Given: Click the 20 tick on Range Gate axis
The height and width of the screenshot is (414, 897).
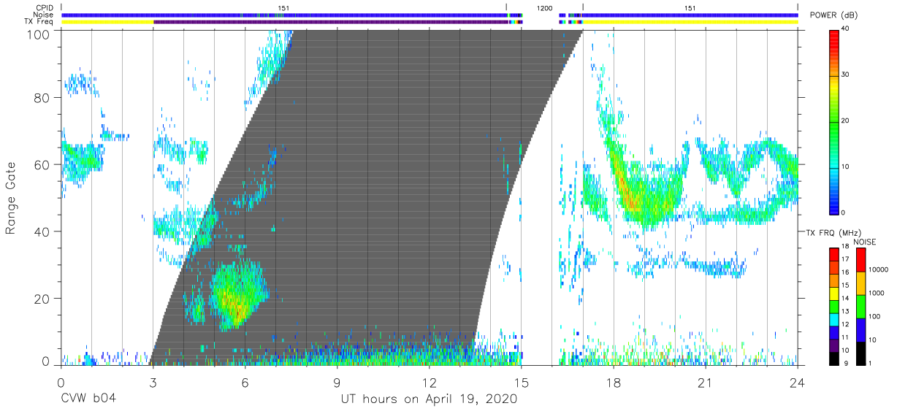Looking at the screenshot, I should (x=42, y=298).
